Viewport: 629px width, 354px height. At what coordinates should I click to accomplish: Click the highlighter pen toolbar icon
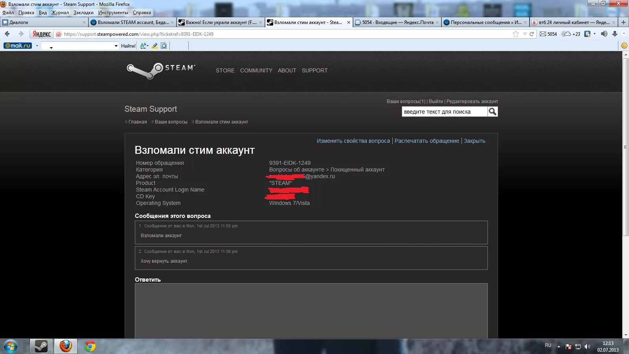coord(154,46)
